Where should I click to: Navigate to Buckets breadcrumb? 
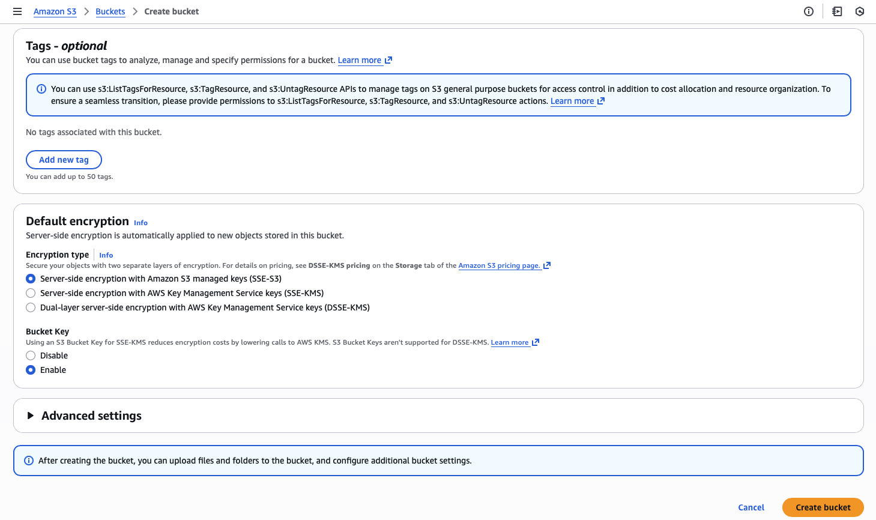point(110,11)
